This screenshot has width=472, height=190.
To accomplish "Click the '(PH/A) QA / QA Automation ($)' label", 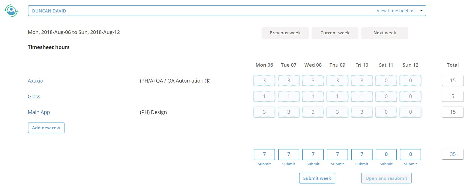I will tap(175, 81).
